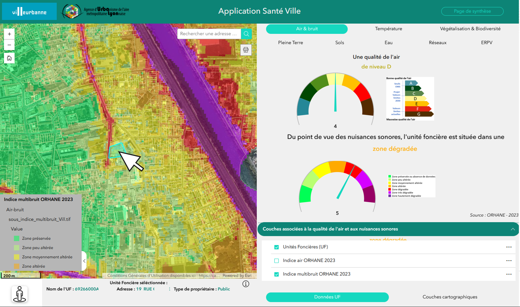Zoom in on the map

pyautogui.click(x=9, y=34)
